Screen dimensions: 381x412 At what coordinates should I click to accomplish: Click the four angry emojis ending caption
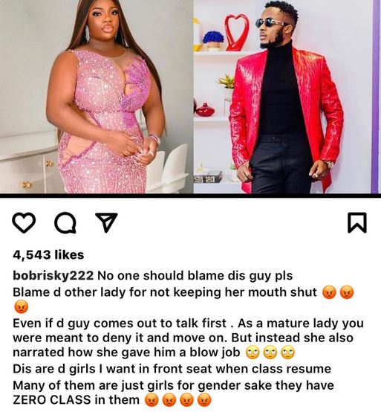(178, 400)
